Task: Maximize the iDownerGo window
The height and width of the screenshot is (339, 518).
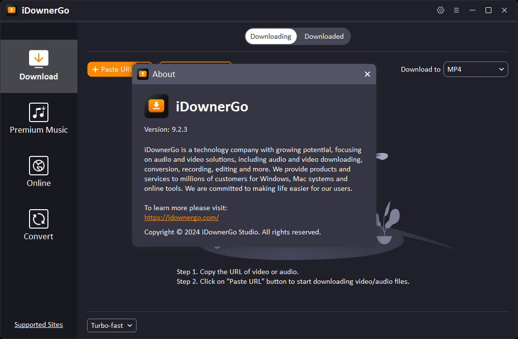Action: pos(488,10)
